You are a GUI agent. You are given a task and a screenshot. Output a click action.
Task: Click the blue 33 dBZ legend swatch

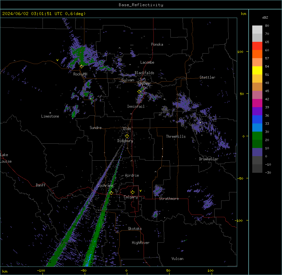pos(257,119)
